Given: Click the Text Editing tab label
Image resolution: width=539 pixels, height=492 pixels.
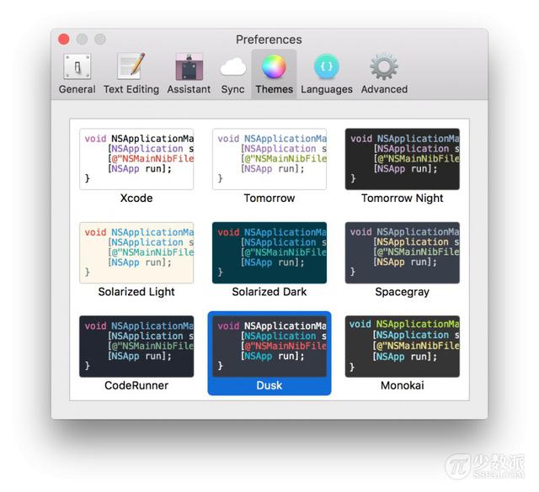Looking at the screenshot, I should coord(131,89).
